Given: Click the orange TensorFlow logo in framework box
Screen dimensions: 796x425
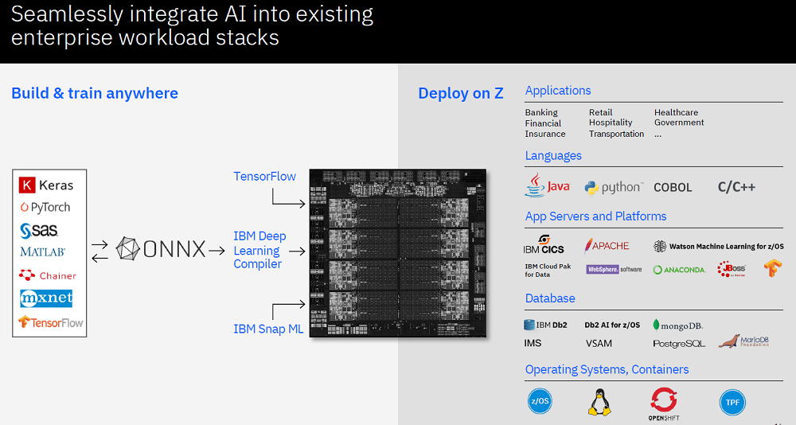Looking at the screenshot, I should tap(50, 322).
